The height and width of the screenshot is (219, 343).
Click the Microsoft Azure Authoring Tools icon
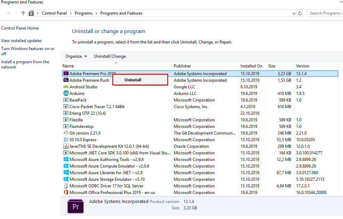point(66,160)
